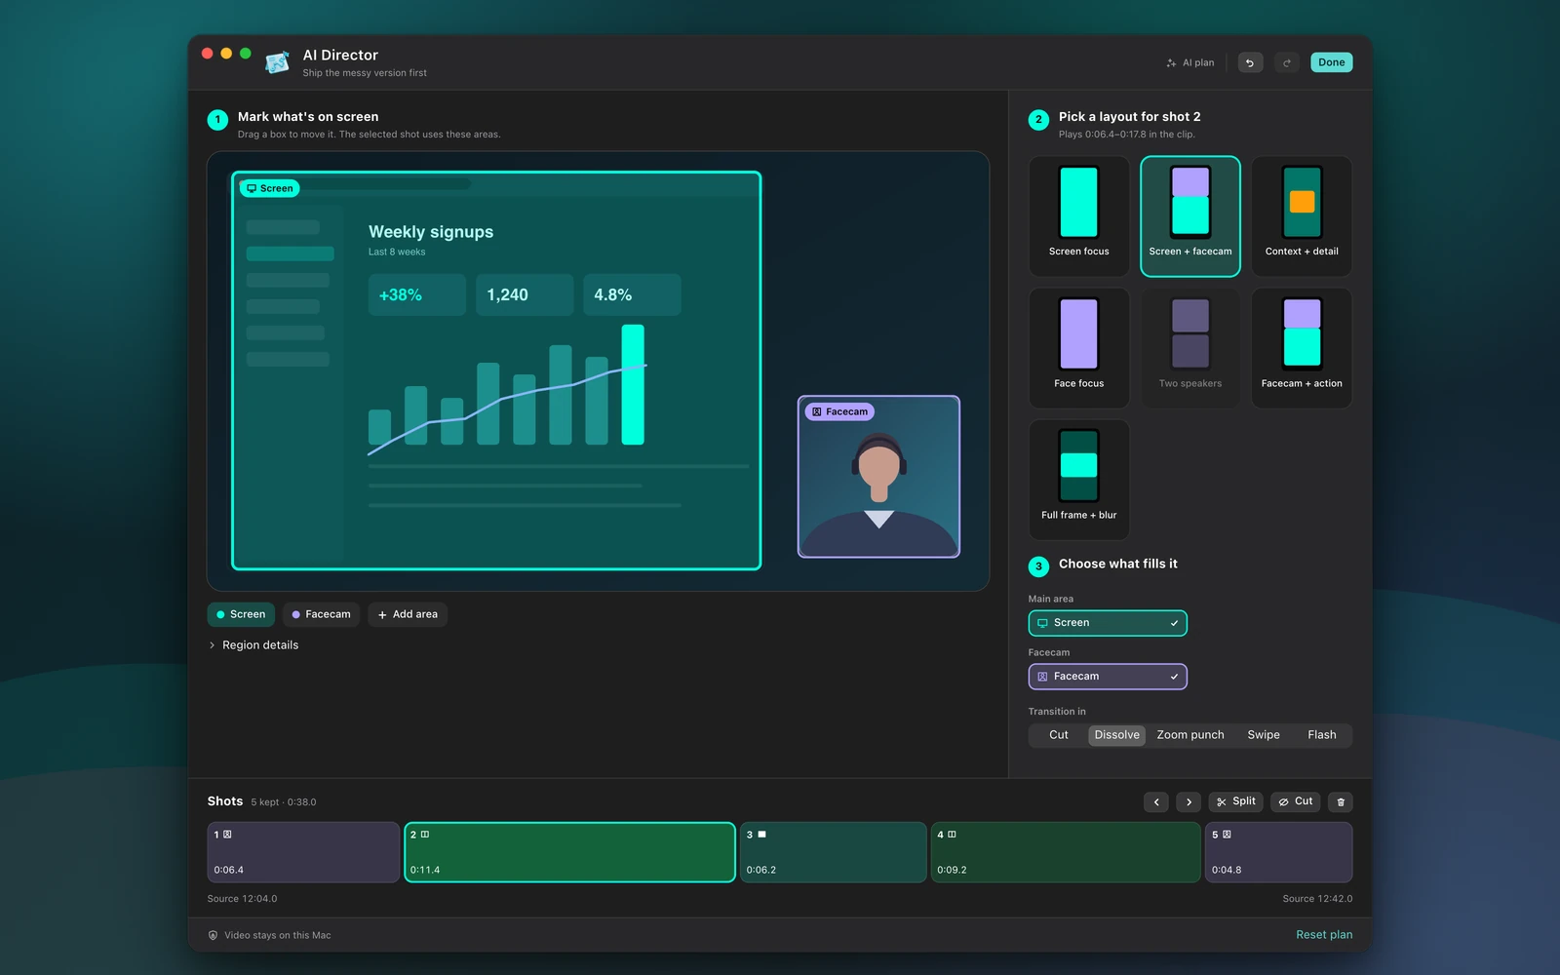Expand Region details
Viewport: 1560px width, 975px height.
253,645
